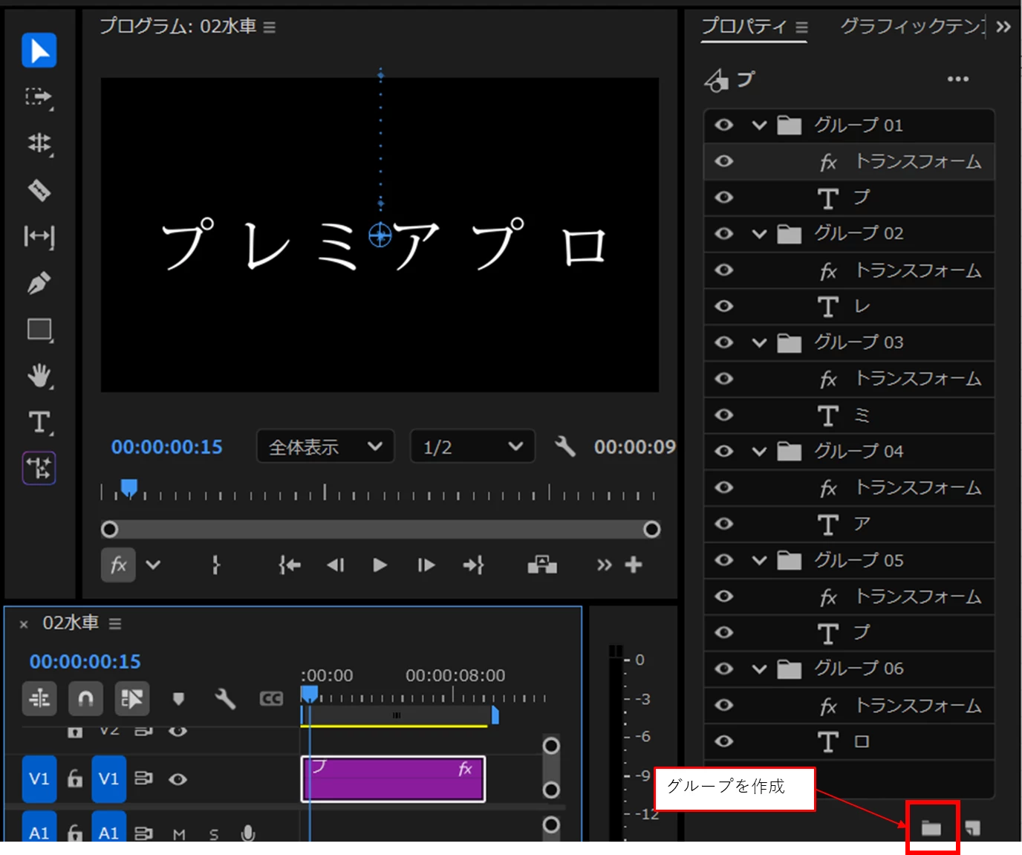Image resolution: width=1022 pixels, height=855 pixels.
Task: Hide グループ 03 with eye icon
Action: 724,342
